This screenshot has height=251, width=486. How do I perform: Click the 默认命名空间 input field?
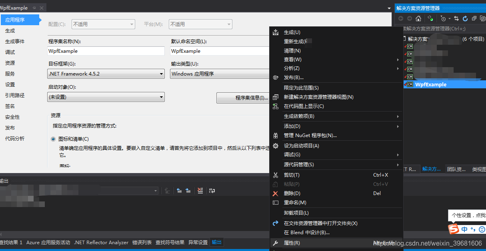tap(220, 51)
